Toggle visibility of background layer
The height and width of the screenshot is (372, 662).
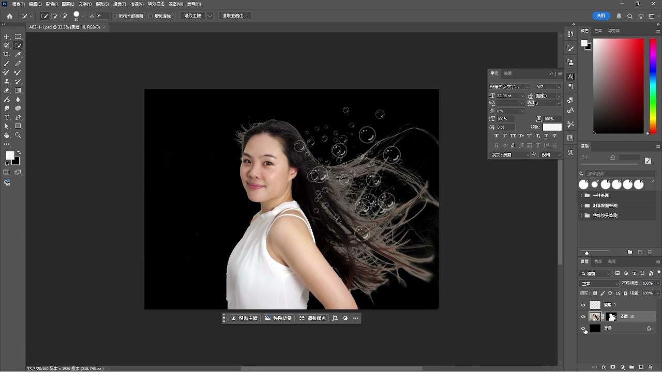coord(583,329)
